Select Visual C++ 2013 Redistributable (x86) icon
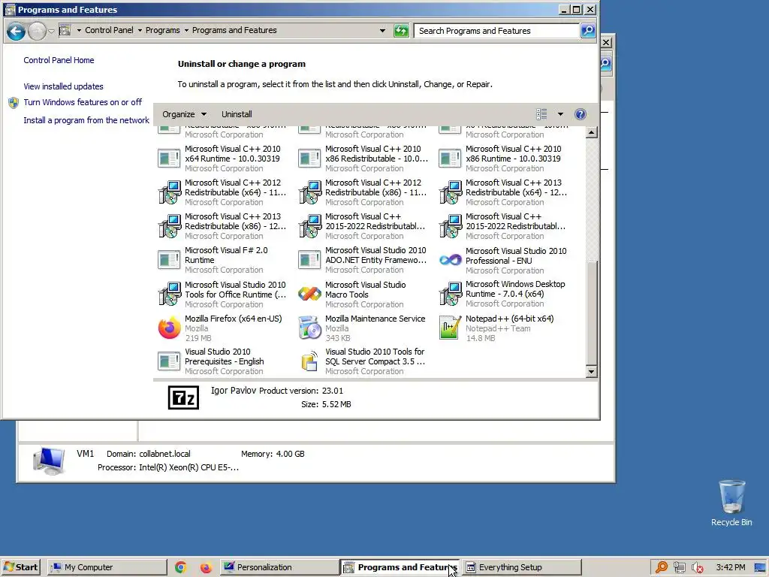Viewport: 769px width, 577px height. pos(169,226)
